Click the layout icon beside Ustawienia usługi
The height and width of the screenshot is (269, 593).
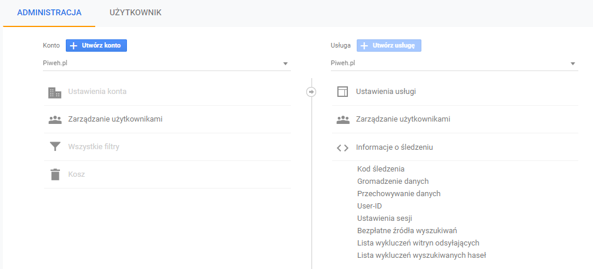pyautogui.click(x=343, y=92)
